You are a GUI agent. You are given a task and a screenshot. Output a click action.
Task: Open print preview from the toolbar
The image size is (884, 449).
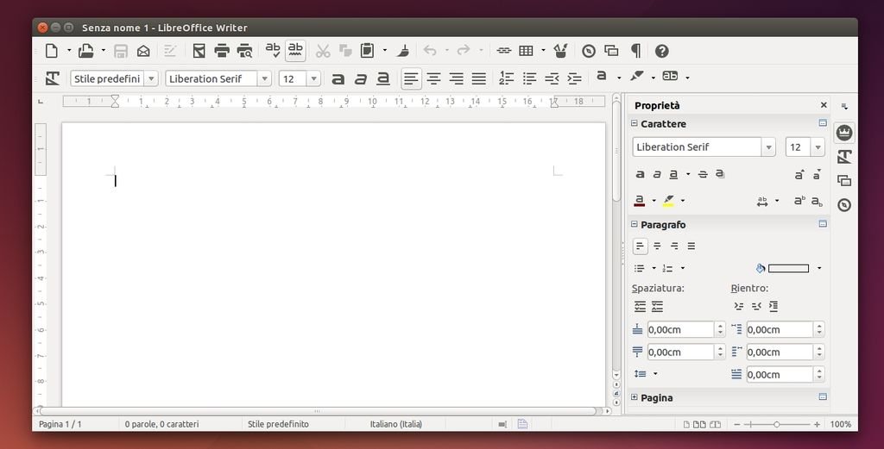coord(245,51)
